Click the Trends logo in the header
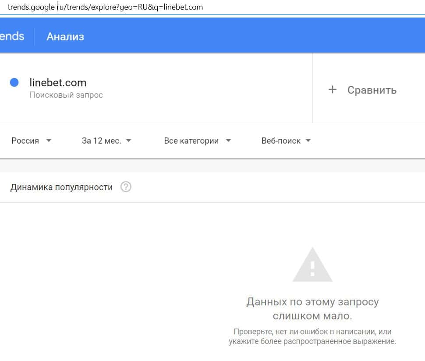This screenshot has width=425, height=361. [x=12, y=36]
